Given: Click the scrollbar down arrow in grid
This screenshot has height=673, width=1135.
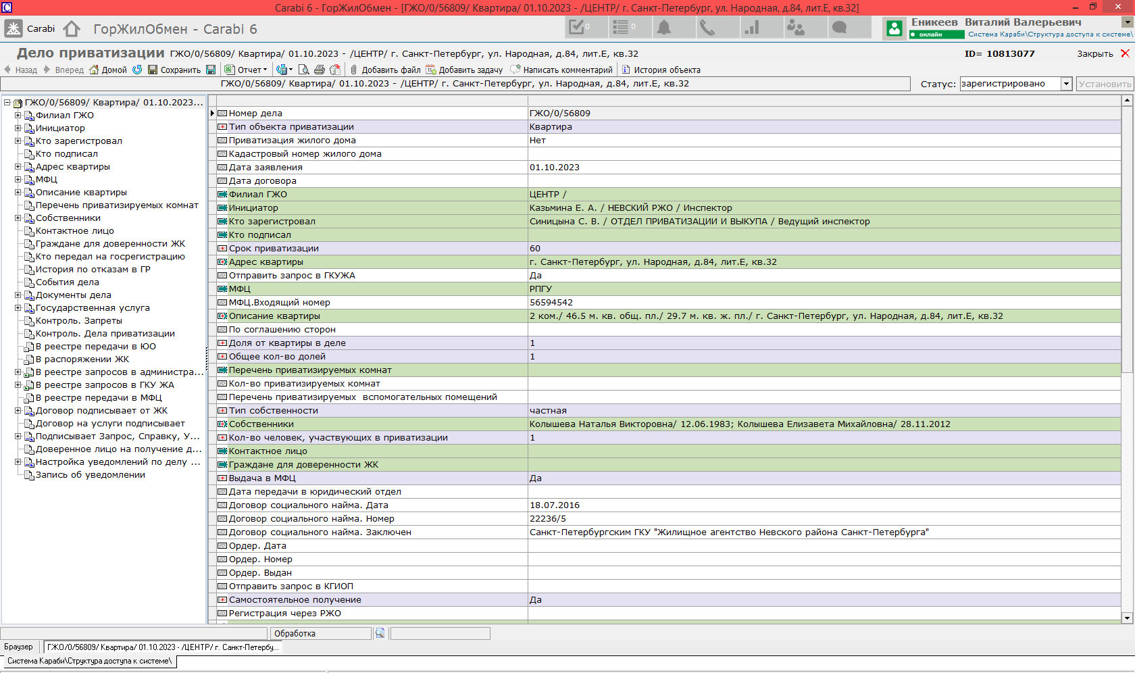Looking at the screenshot, I should pos(1126,618).
